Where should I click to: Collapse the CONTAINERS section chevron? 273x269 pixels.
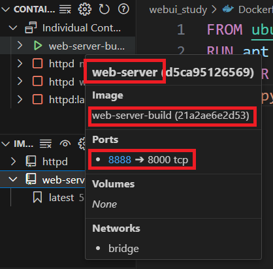(6, 9)
